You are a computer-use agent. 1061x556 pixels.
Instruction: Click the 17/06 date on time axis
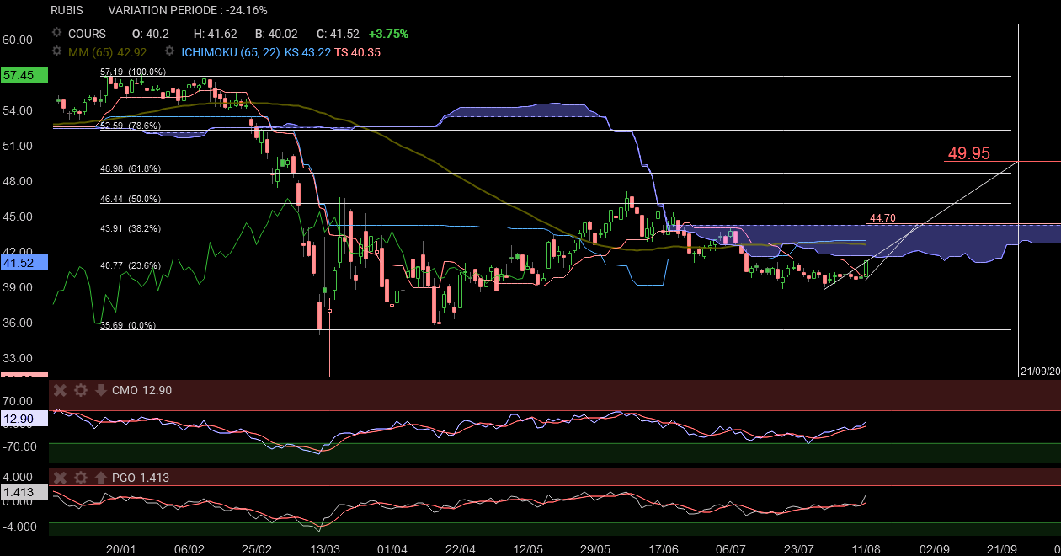[x=664, y=548]
